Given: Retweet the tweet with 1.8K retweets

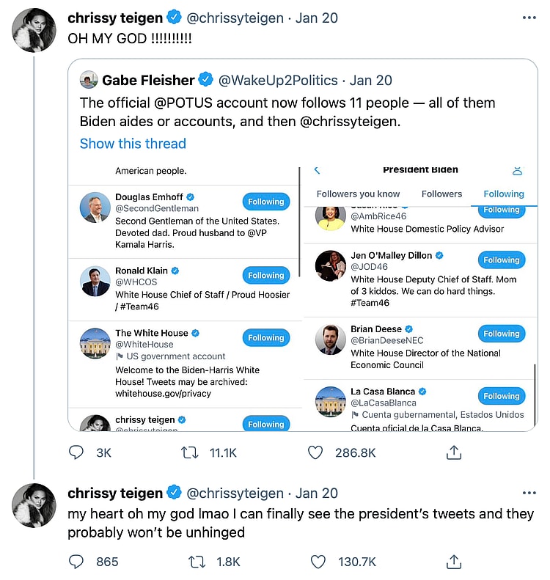Looking at the screenshot, I should [197, 562].
